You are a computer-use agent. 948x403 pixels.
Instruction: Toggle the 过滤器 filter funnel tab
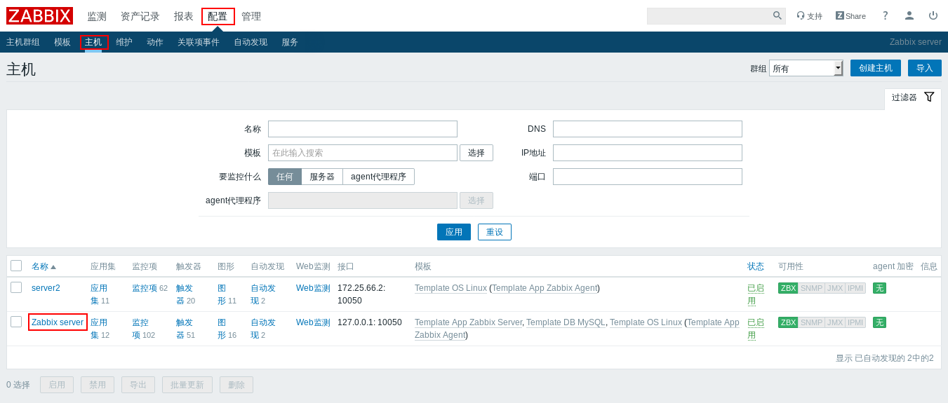[x=913, y=97]
